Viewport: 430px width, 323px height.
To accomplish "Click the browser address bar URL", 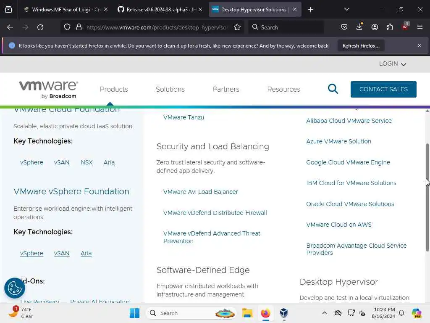I will pyautogui.click(x=157, y=27).
